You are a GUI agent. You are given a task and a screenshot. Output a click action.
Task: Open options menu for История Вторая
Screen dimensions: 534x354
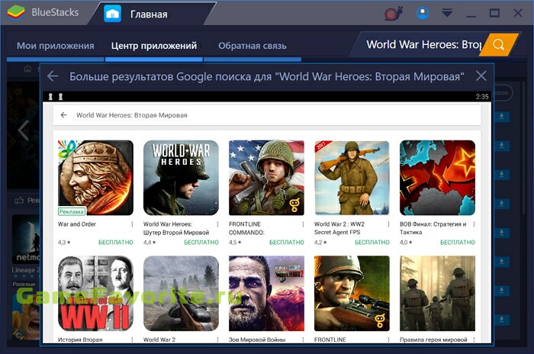tap(132, 340)
